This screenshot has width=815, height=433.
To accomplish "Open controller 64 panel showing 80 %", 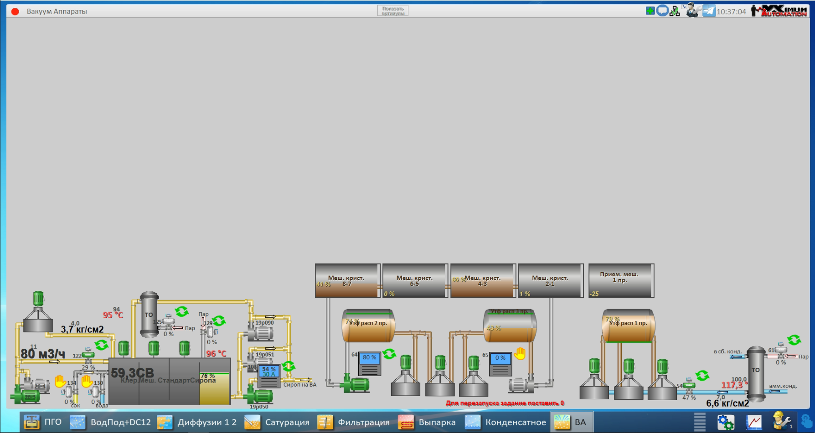I will point(370,363).
